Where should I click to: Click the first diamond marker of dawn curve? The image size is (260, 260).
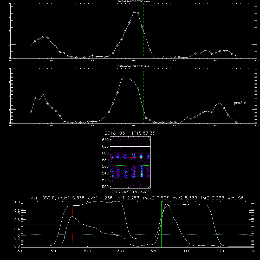[x=31, y=45]
